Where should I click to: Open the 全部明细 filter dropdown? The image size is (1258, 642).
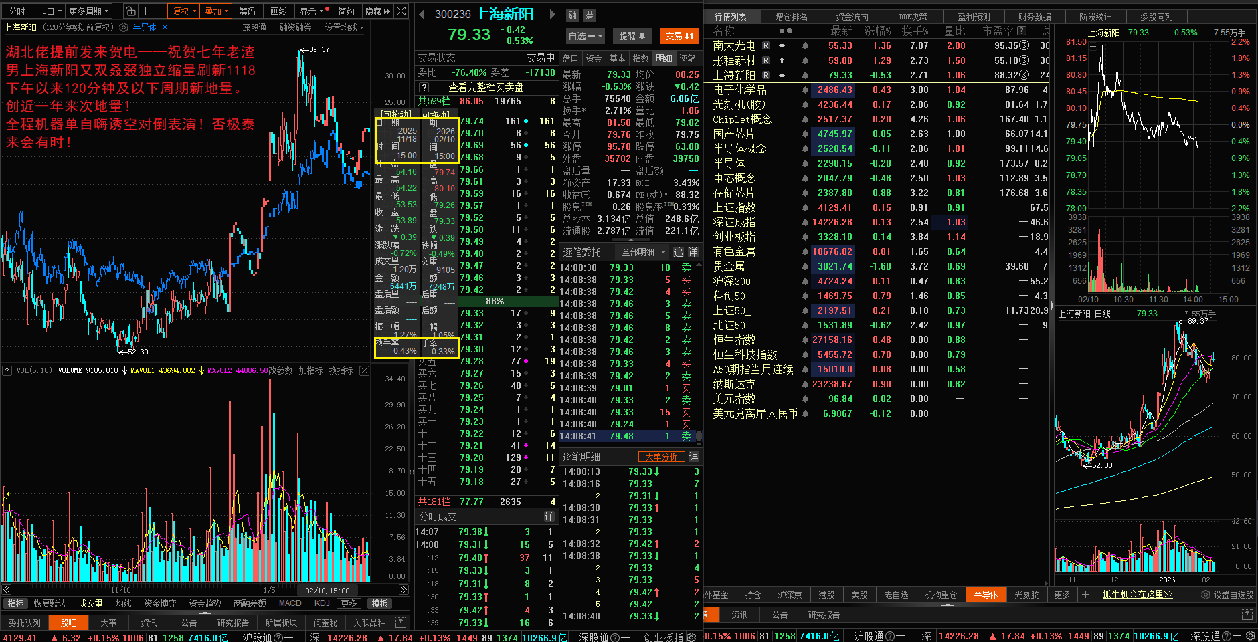point(644,252)
